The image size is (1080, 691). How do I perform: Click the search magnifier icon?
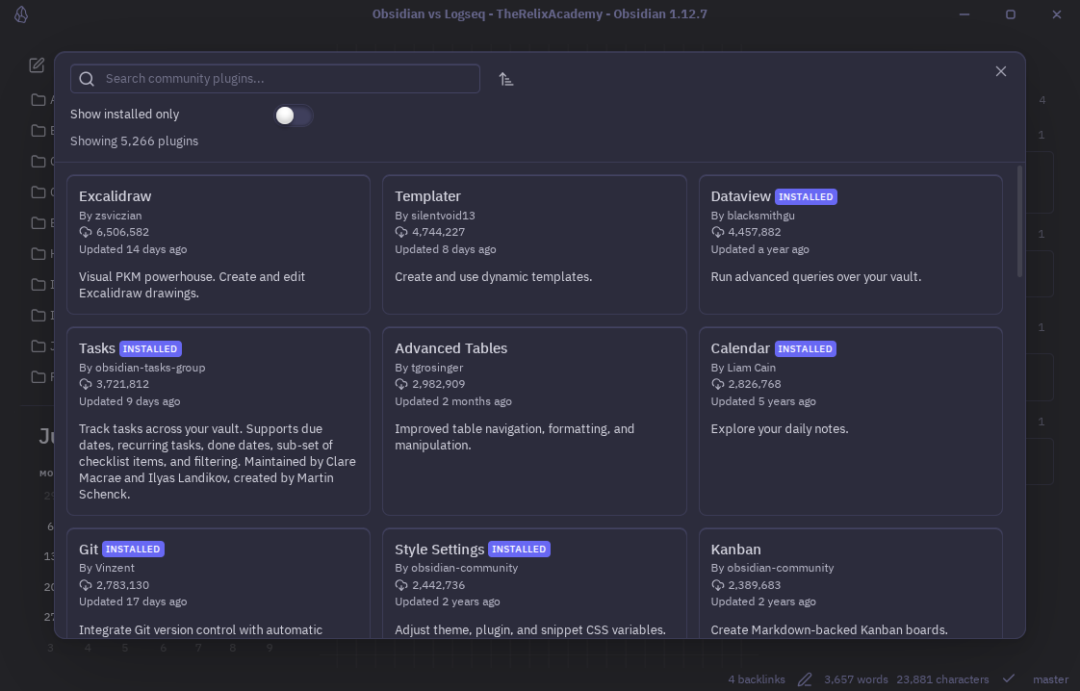tap(87, 79)
